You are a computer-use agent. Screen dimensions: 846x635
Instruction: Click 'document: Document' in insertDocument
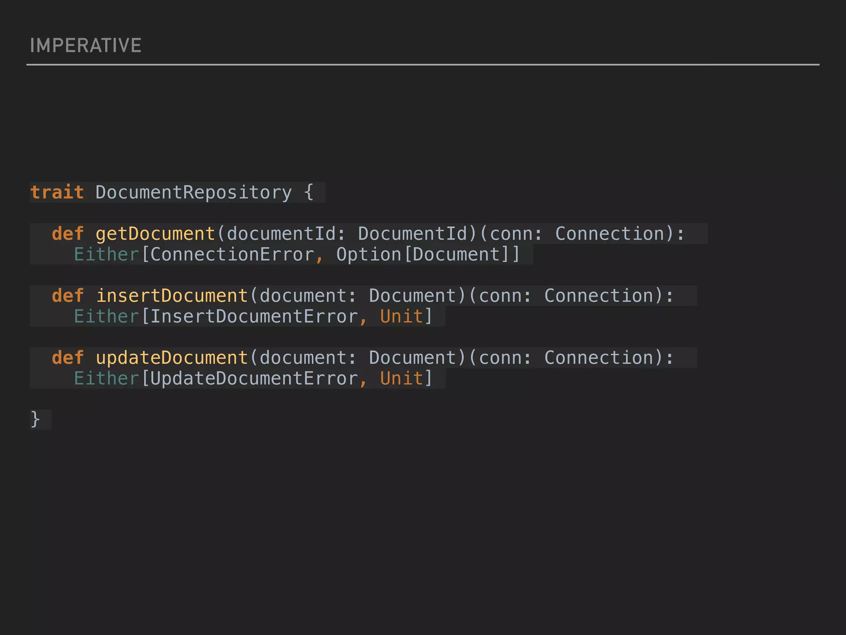point(358,296)
